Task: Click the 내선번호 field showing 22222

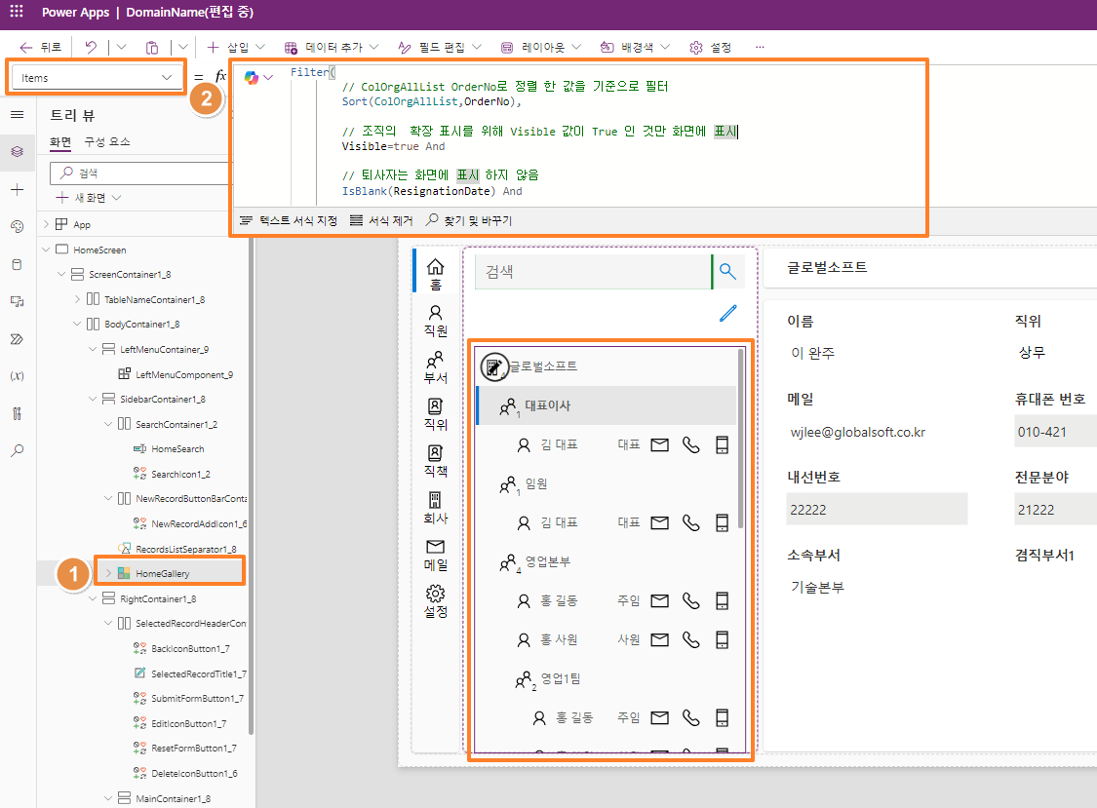Action: 877,510
